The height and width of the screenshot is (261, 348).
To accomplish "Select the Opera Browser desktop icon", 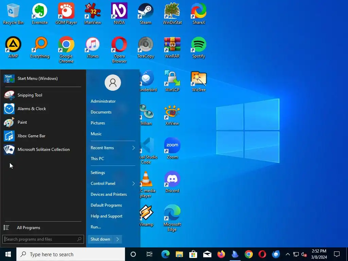I will pyautogui.click(x=119, y=50).
